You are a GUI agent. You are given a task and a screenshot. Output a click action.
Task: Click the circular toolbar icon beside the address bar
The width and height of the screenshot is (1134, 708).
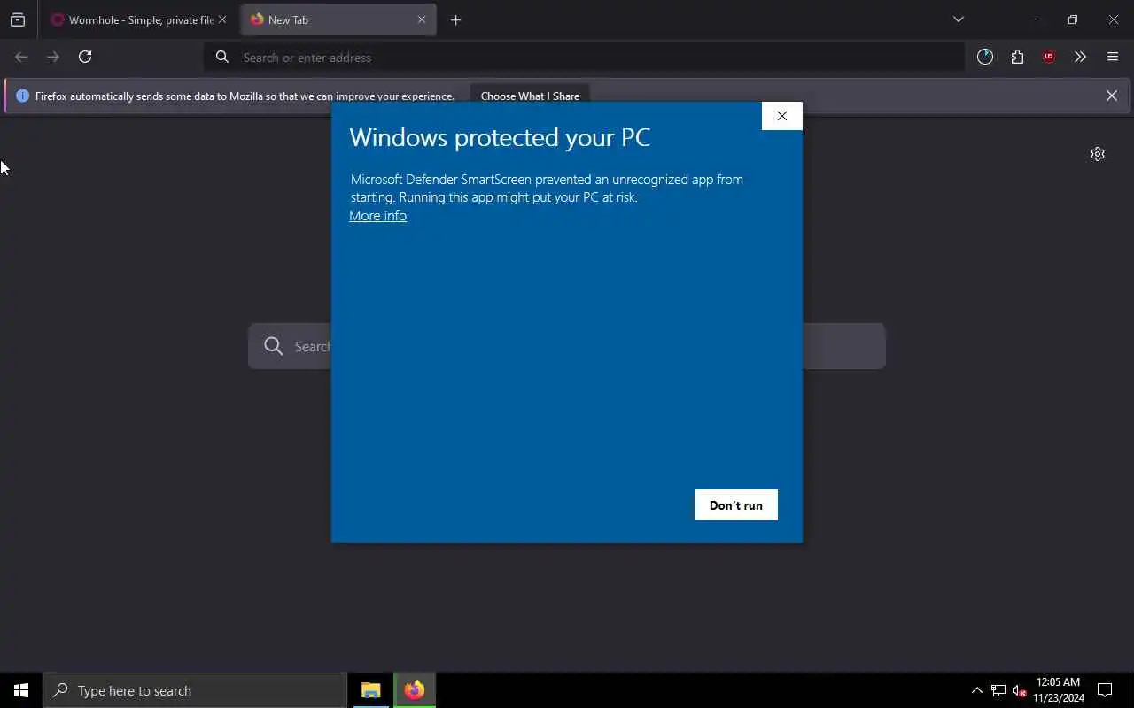[x=985, y=57]
